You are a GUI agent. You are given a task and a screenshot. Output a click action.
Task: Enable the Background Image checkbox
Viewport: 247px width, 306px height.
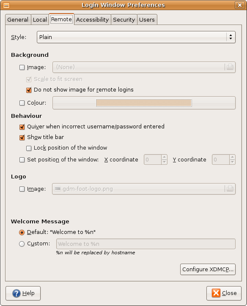pos(22,67)
